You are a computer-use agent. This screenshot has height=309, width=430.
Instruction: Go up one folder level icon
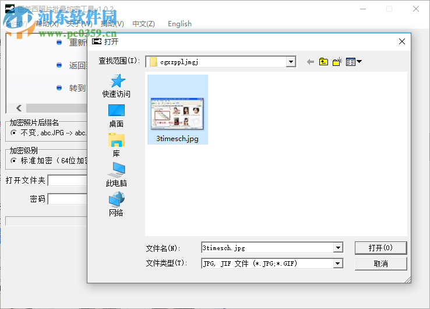click(323, 62)
